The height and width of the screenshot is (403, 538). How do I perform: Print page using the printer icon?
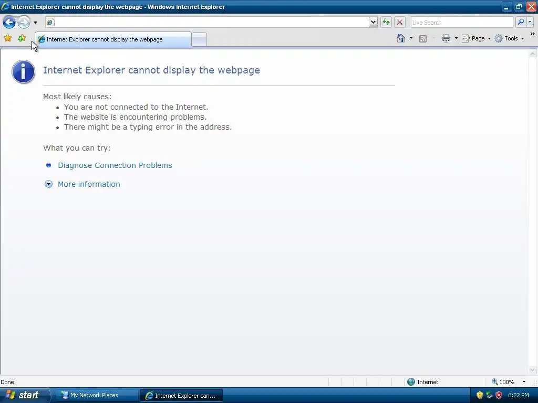coord(446,38)
